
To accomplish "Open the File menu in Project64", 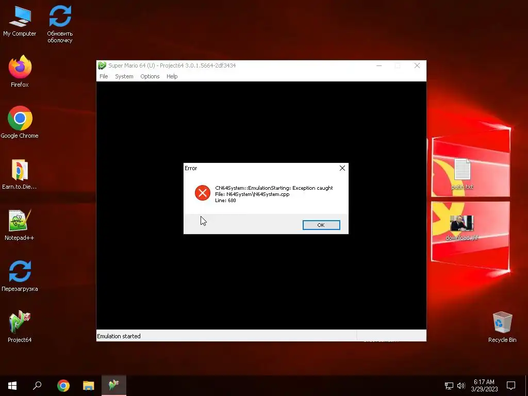I will (x=104, y=76).
